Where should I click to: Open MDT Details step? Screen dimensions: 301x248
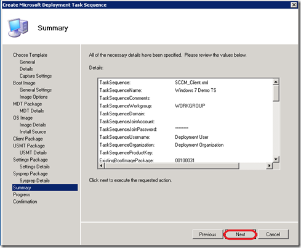click(31, 111)
